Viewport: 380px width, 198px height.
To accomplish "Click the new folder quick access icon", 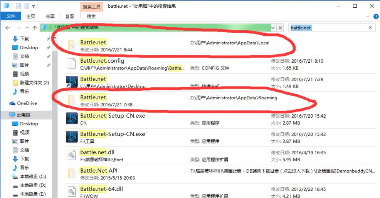I will tap(27, 6).
